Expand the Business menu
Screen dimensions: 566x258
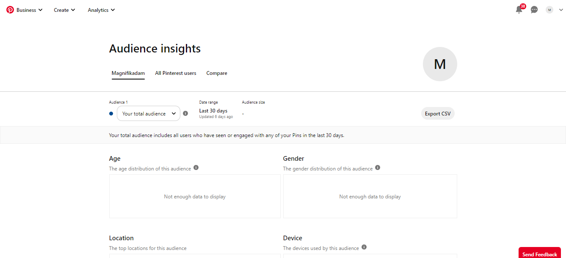click(30, 10)
